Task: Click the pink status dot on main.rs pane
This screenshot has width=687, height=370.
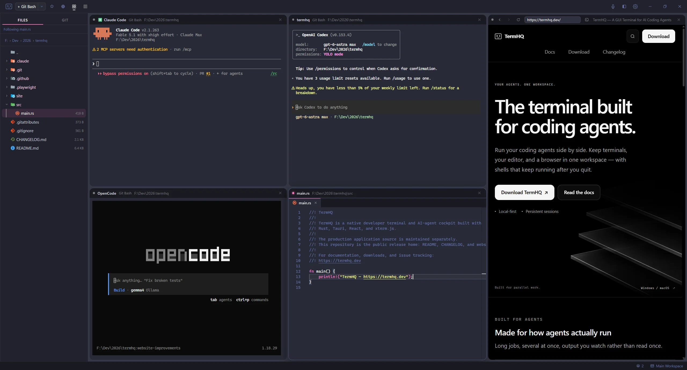Action: [293, 193]
